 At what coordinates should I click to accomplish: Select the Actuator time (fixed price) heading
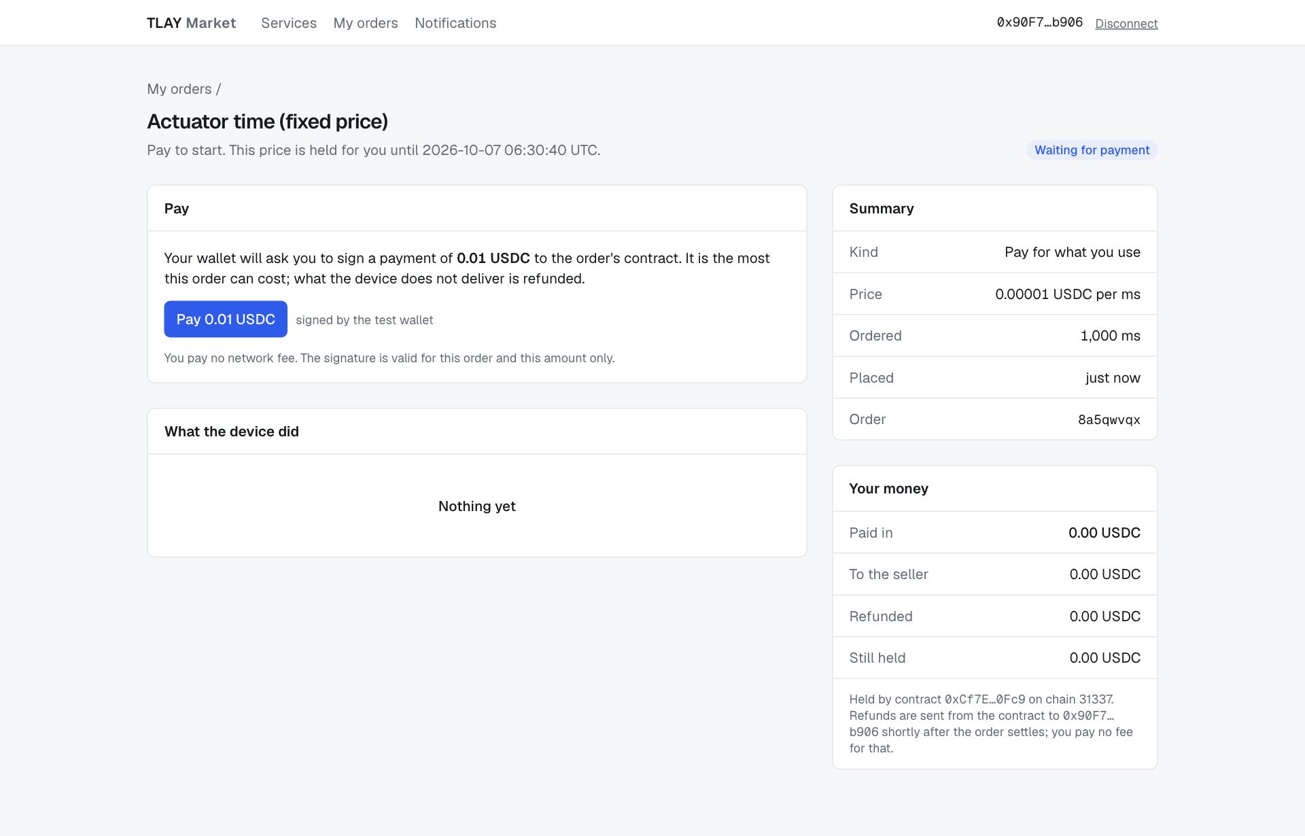tap(267, 122)
